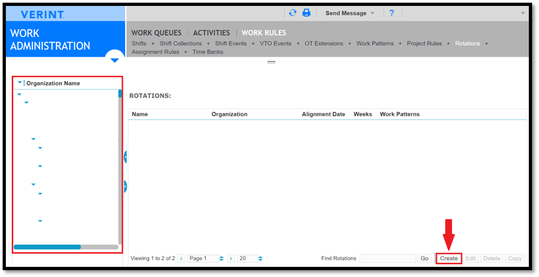Click the refresh icon in top toolbar

pyautogui.click(x=292, y=13)
